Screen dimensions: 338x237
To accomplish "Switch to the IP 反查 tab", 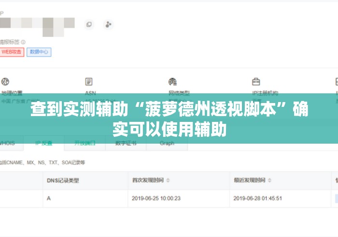I will point(44,143).
